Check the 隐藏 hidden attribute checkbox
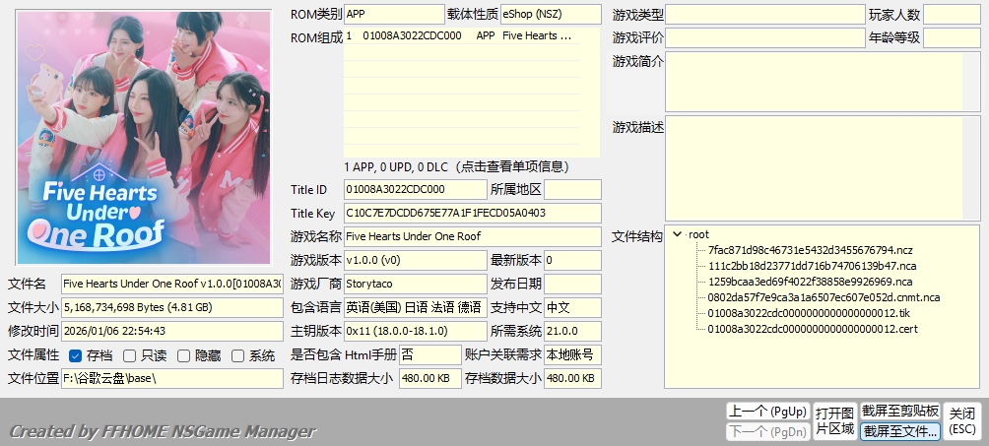Image resolution: width=989 pixels, height=446 pixels. pos(184,355)
